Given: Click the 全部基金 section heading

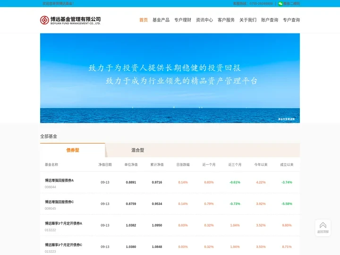Looking at the screenshot, I should 49,136.
